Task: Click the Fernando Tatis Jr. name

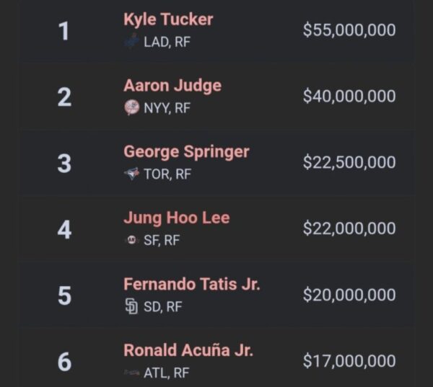Action: coord(192,284)
